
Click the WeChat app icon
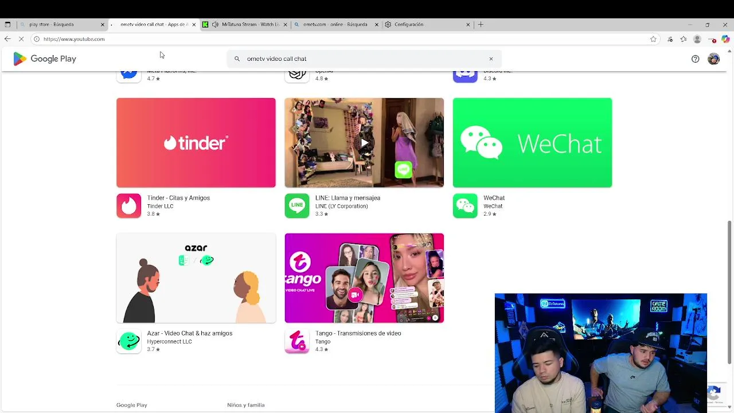pos(465,206)
